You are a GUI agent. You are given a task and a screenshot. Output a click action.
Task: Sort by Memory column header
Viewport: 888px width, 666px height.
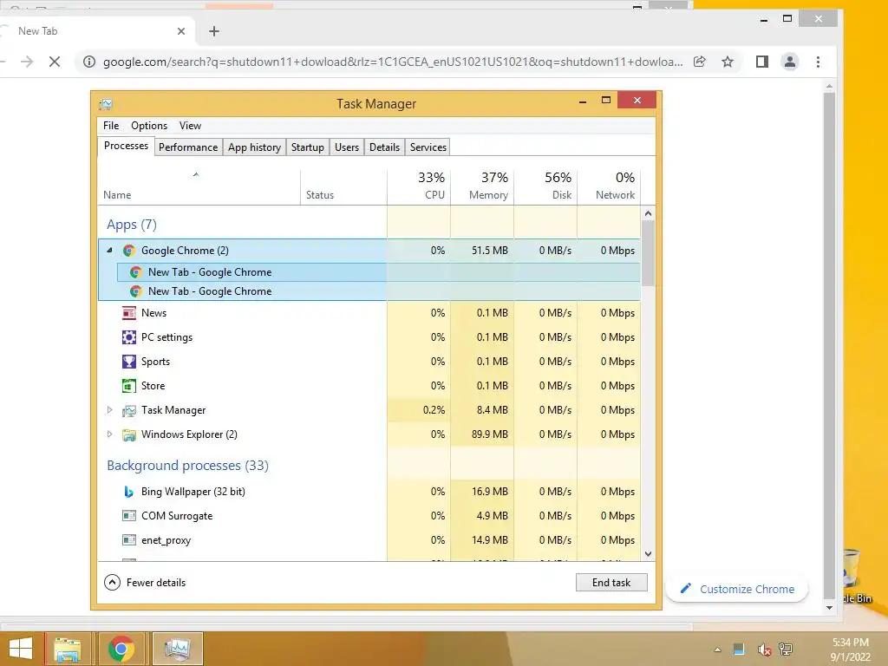click(x=482, y=187)
